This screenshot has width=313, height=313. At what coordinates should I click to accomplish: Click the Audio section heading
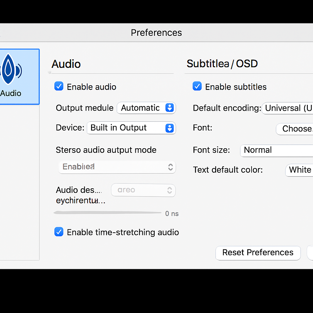(x=66, y=64)
